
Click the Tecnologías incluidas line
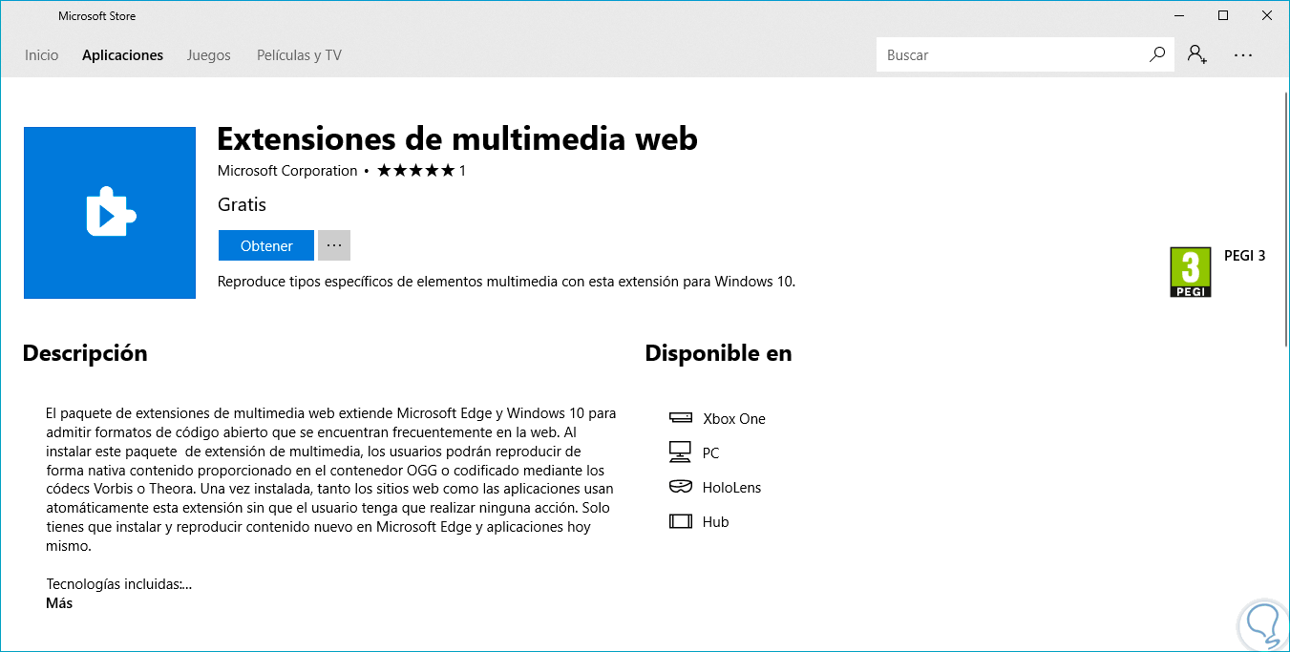(119, 584)
